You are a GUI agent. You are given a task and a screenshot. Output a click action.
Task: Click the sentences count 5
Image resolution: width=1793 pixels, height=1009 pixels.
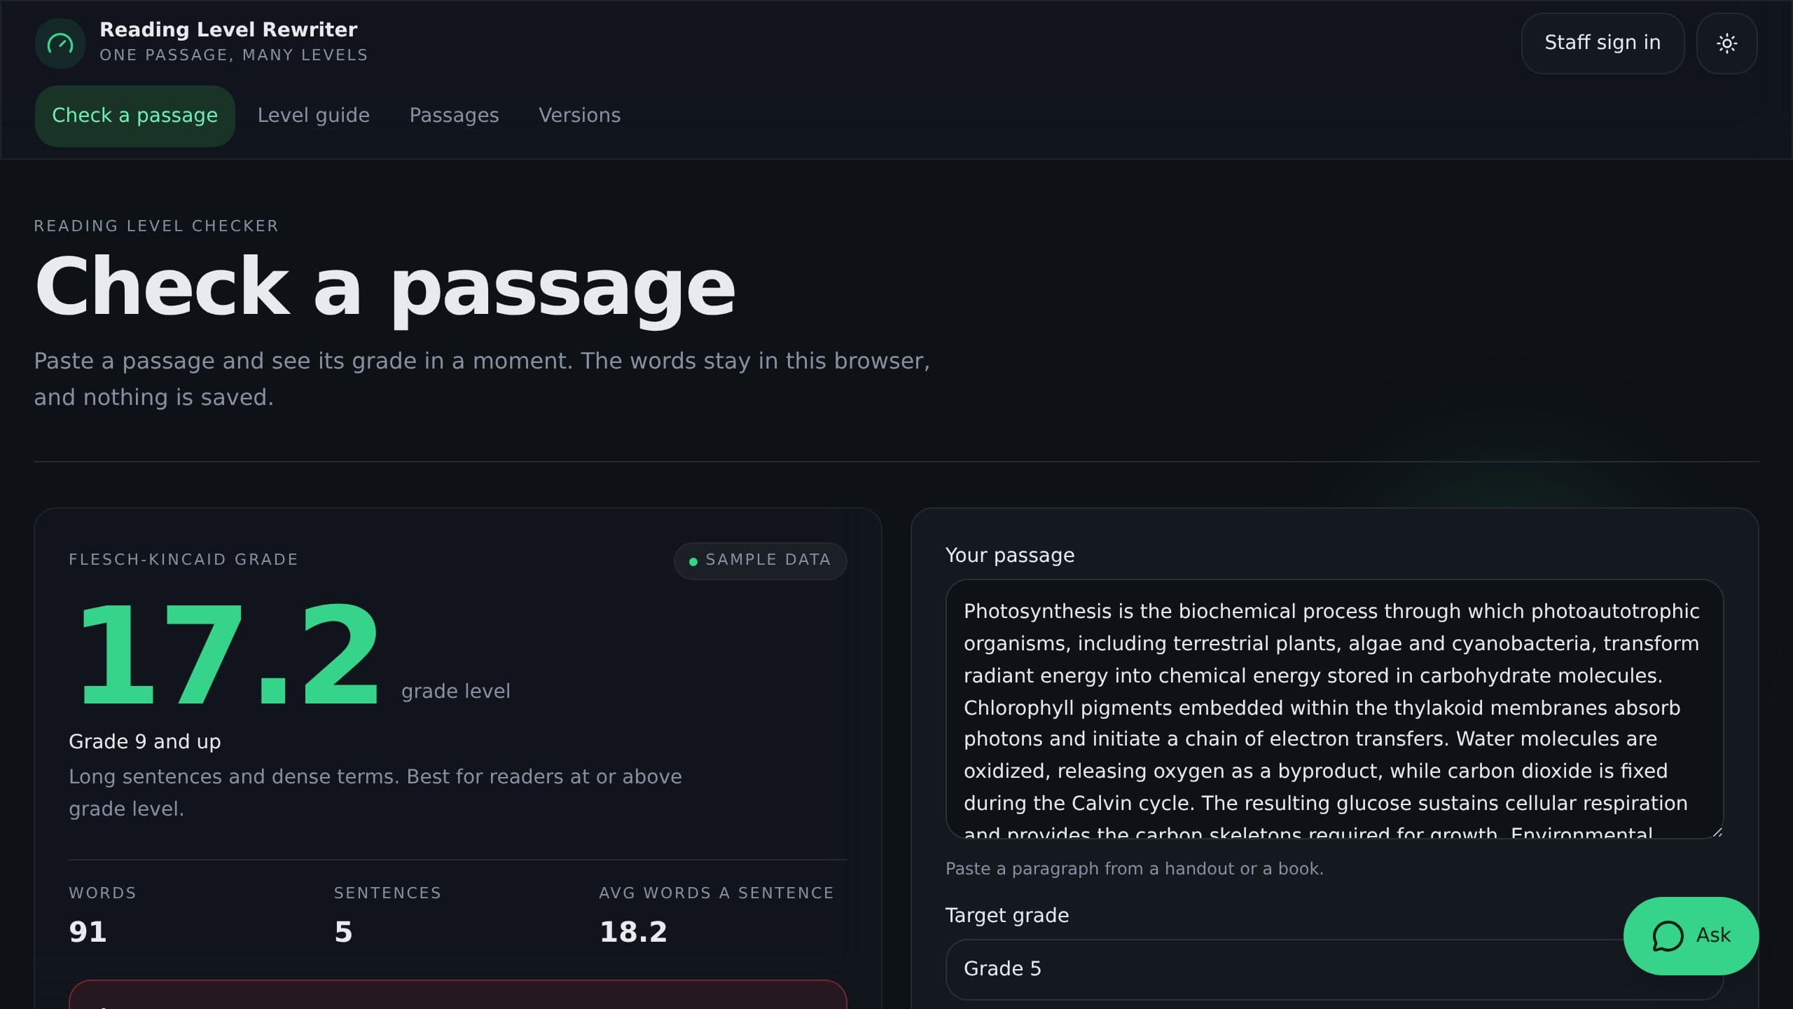[343, 932]
